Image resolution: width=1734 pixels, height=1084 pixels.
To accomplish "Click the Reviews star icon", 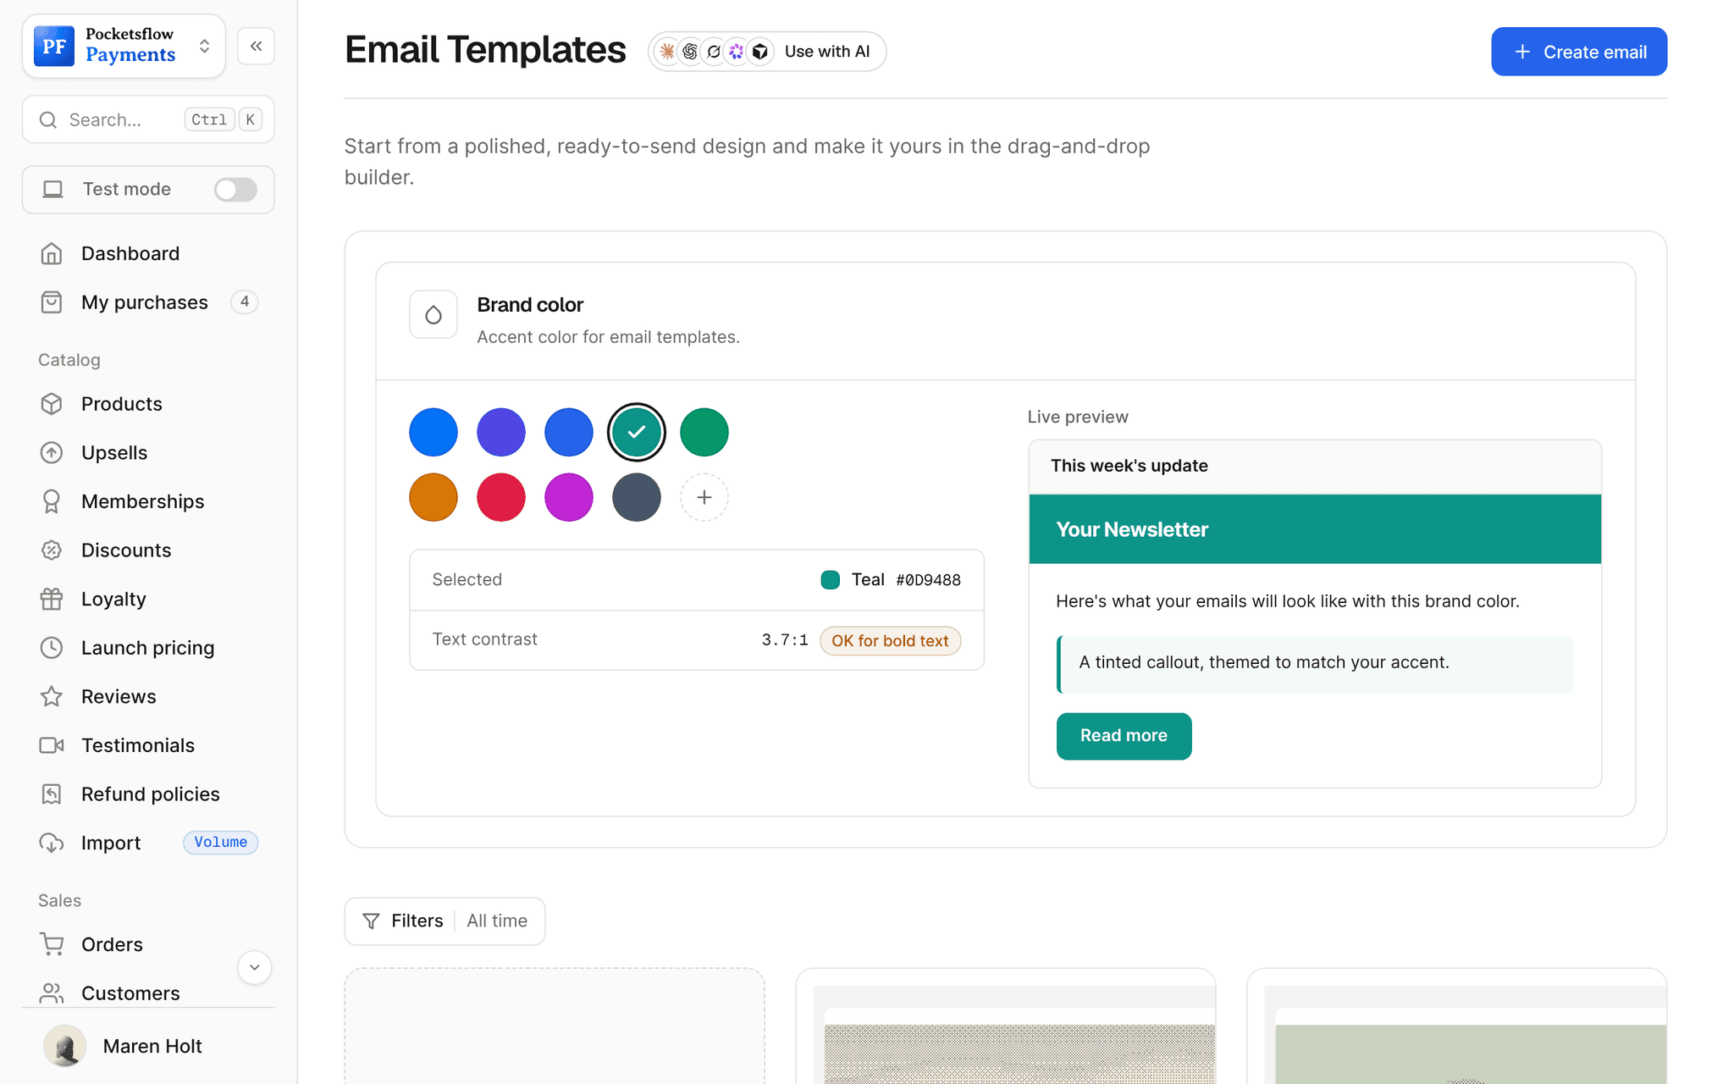I will point(52,696).
